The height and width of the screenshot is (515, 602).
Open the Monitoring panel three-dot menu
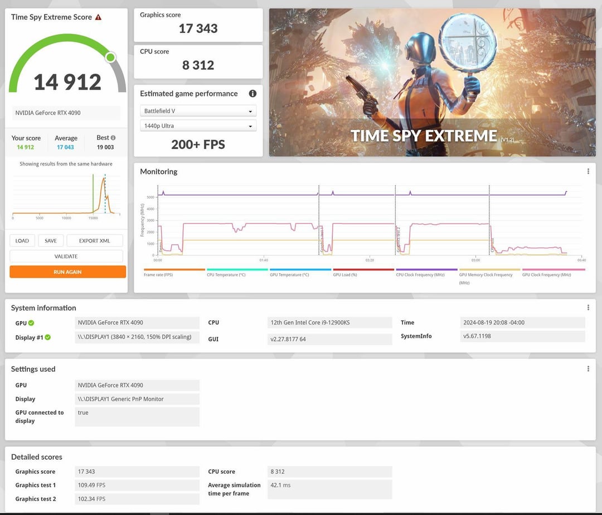point(588,171)
